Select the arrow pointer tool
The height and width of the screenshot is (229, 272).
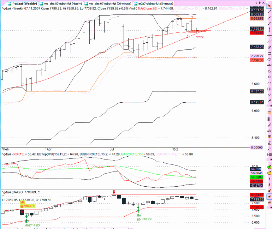269,6
